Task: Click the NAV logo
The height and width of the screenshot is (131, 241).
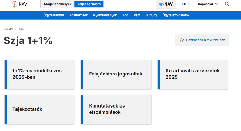Action: tap(20, 4)
